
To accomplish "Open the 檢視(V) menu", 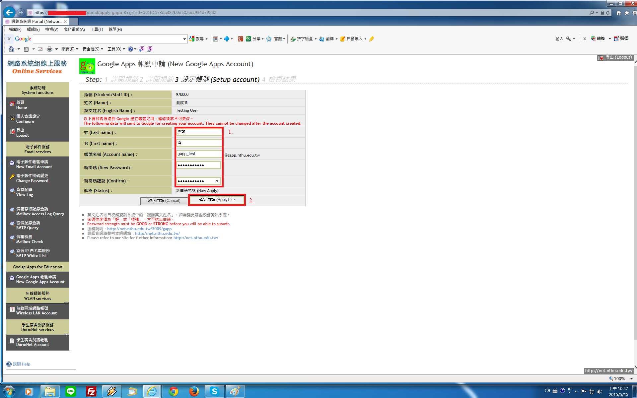I will point(51,30).
